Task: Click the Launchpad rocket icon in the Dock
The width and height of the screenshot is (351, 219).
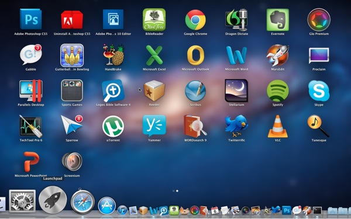Action: point(53,200)
